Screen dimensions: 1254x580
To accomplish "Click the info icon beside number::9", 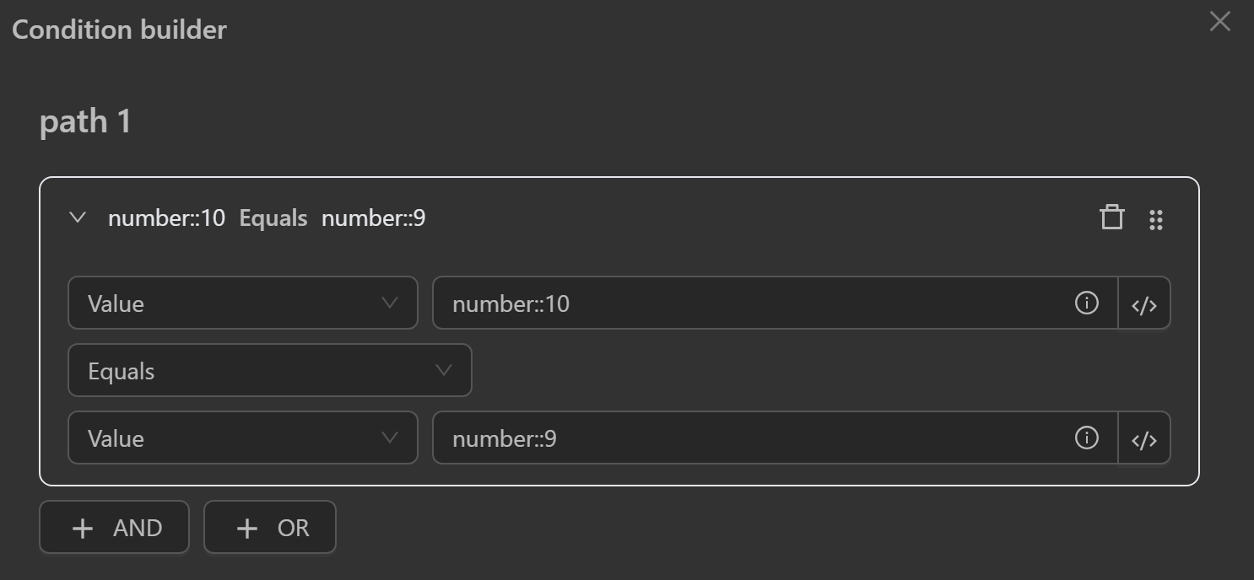I will (1087, 438).
